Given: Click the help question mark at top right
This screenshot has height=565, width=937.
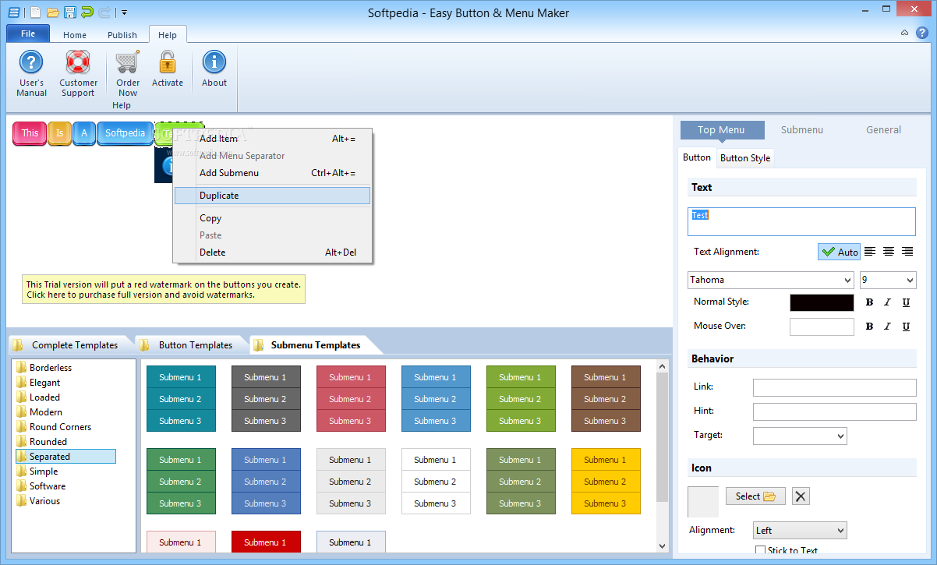Looking at the screenshot, I should click(x=921, y=34).
